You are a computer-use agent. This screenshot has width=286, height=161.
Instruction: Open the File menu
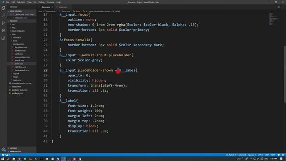pyautogui.click(x=8, y=2)
